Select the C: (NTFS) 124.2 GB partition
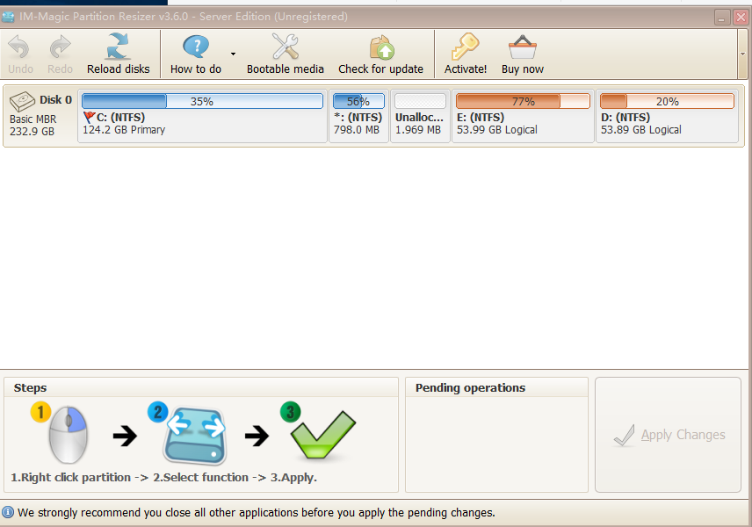 (x=202, y=116)
